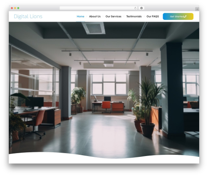Minimize the window with the yellow button
This screenshot has width=208, height=176.
15,8
